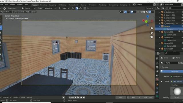Open the viewport Options dropdown

click(x=149, y=8)
